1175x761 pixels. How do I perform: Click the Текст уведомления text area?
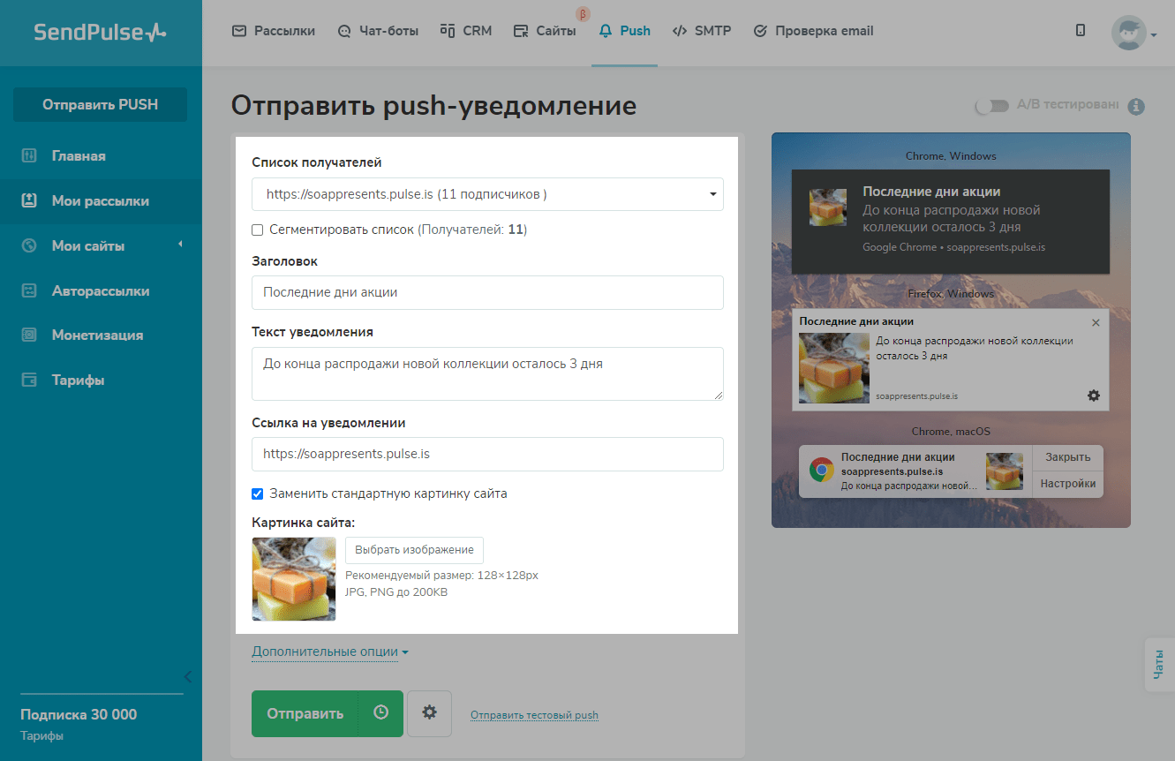click(487, 373)
